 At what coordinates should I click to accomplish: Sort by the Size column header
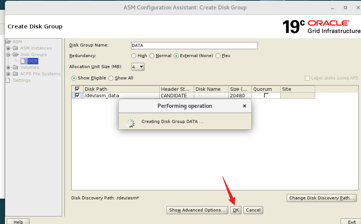pos(240,89)
